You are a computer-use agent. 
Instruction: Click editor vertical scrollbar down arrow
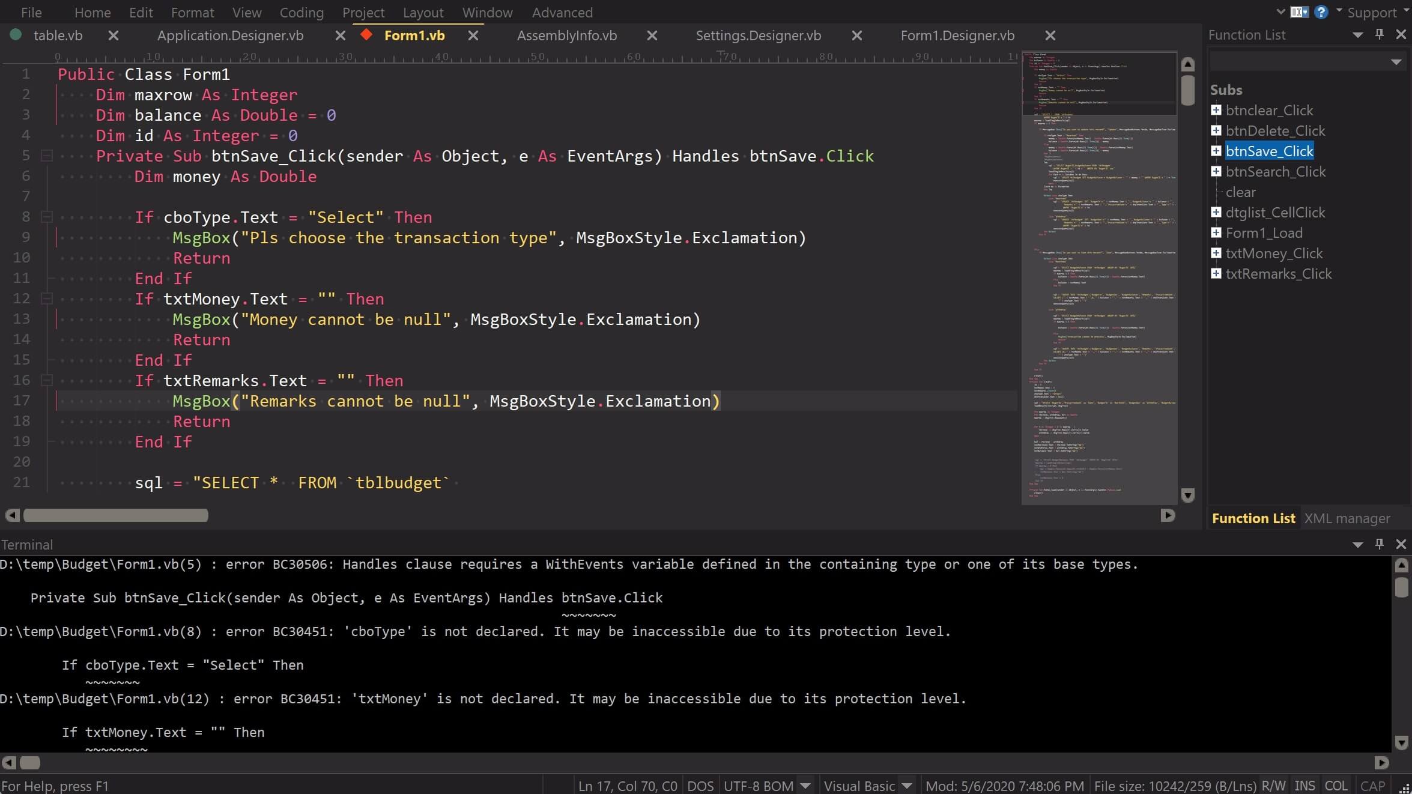point(1187,495)
